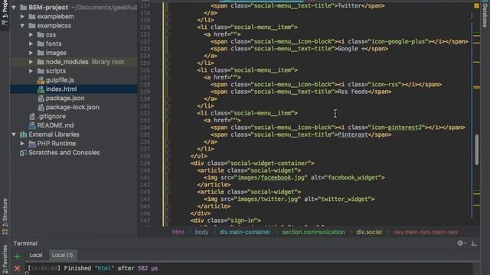Click the gulpfile.js file icon
490x275 pixels.
click(x=41, y=80)
